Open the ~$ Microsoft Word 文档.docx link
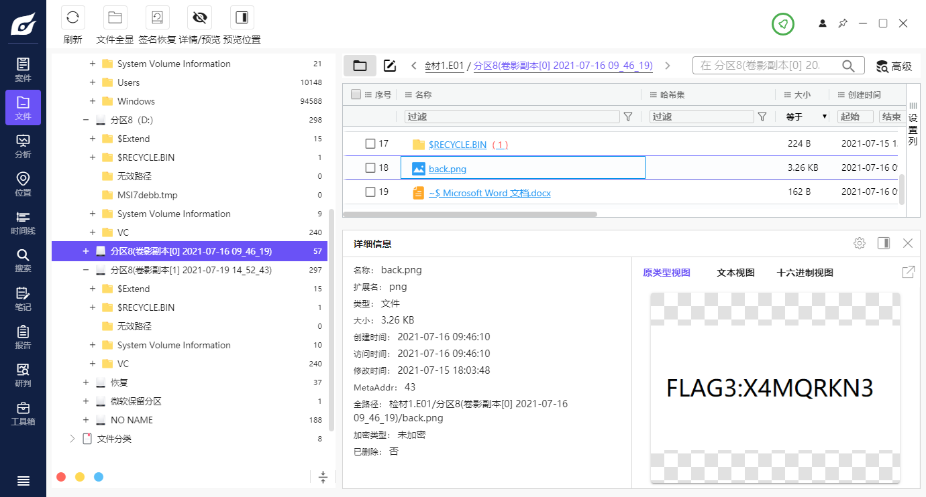The image size is (926, 497). coord(489,193)
